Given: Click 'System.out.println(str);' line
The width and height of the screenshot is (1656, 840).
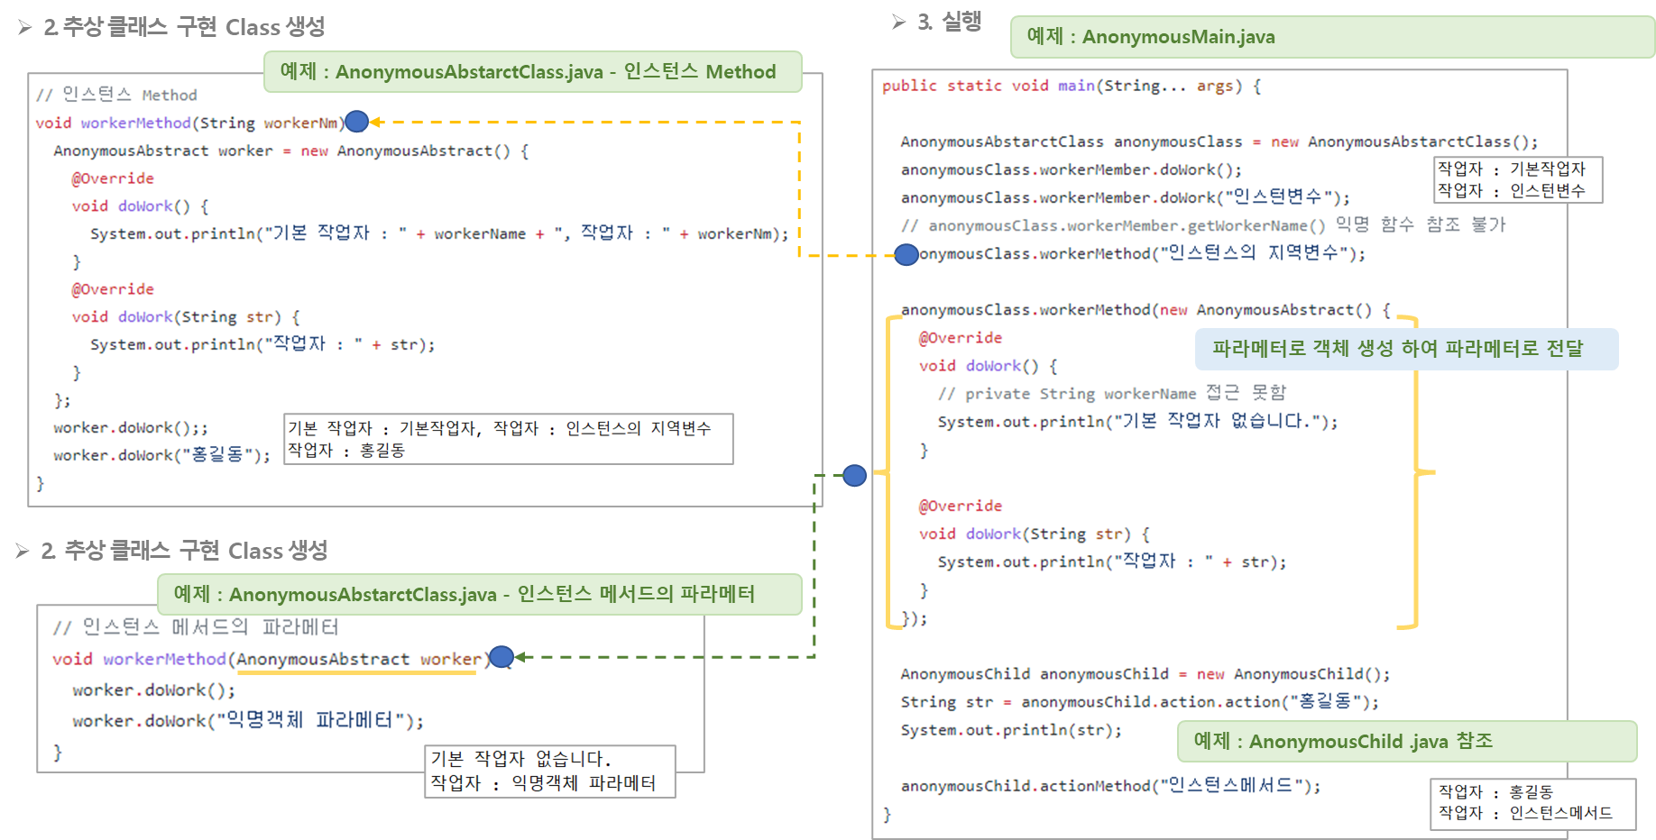Looking at the screenshot, I should pos(1011,730).
